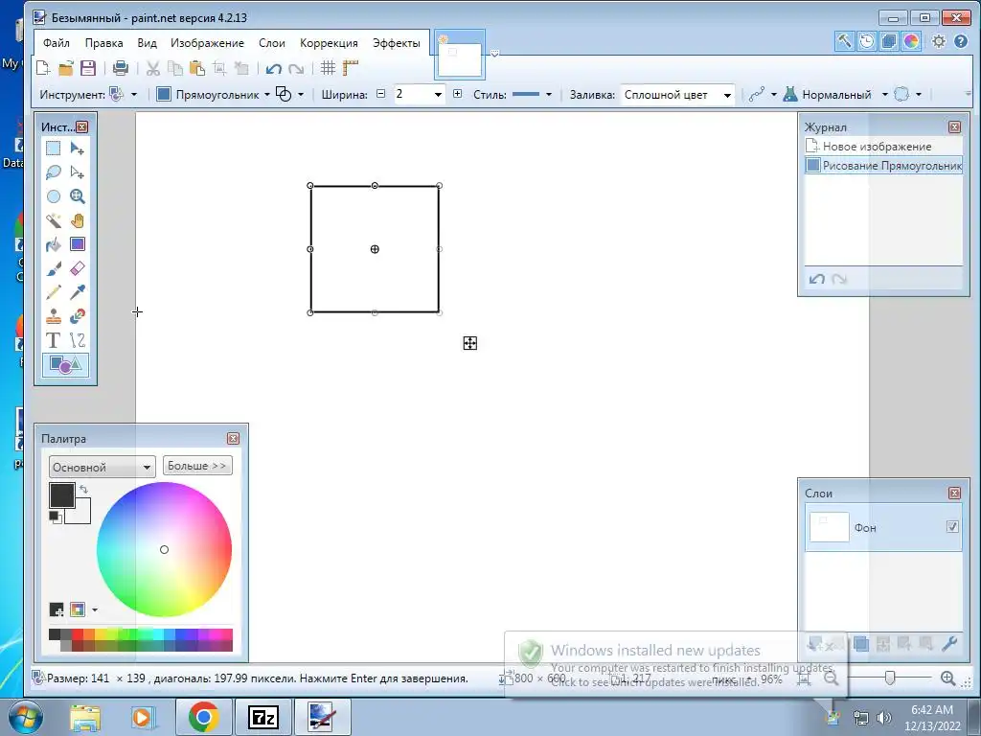Pick the Magic Wand tool

pyautogui.click(x=54, y=220)
